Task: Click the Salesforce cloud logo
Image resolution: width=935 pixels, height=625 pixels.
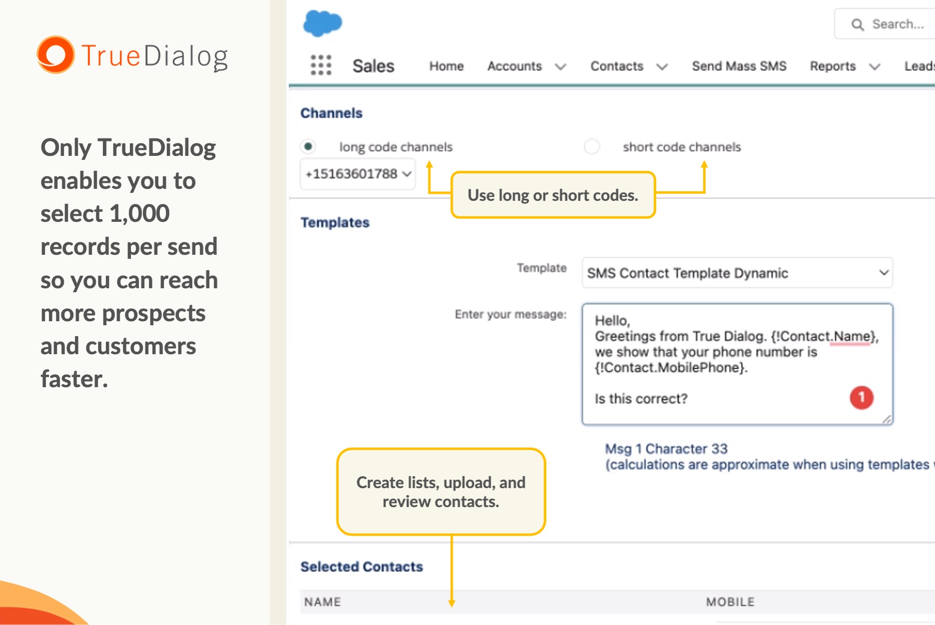Action: coord(322,23)
